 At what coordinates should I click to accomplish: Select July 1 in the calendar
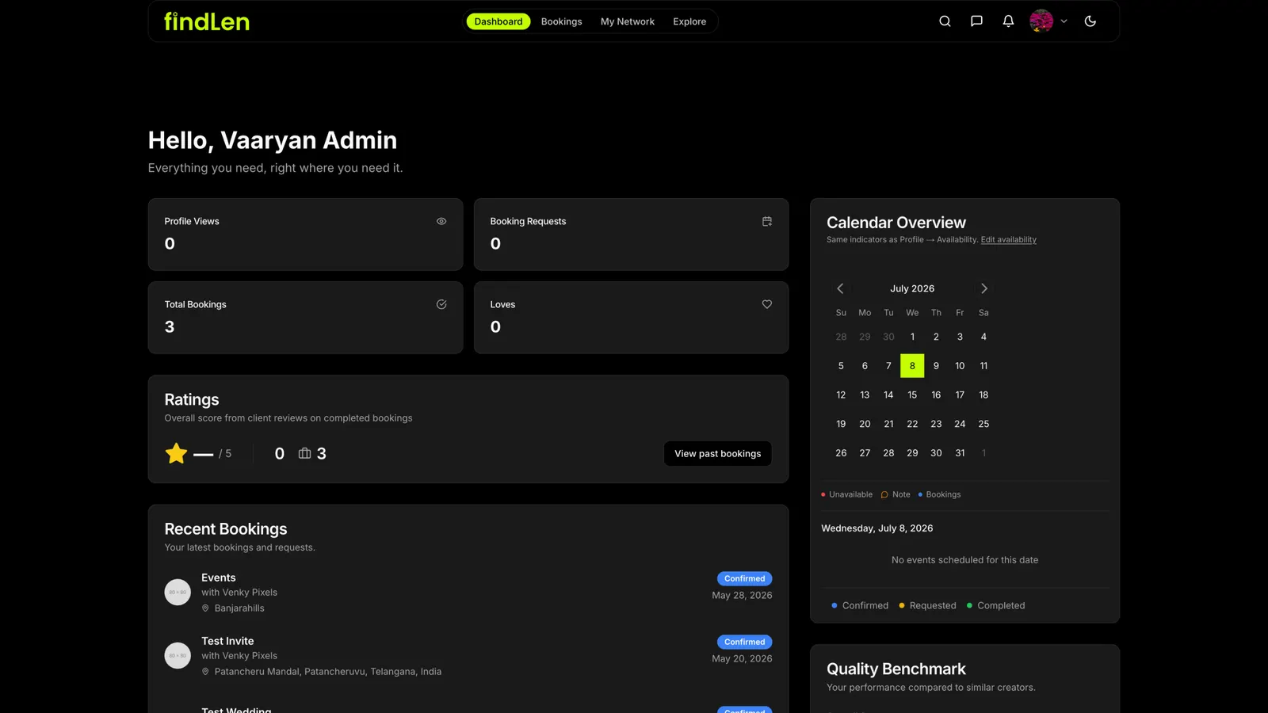(x=912, y=337)
